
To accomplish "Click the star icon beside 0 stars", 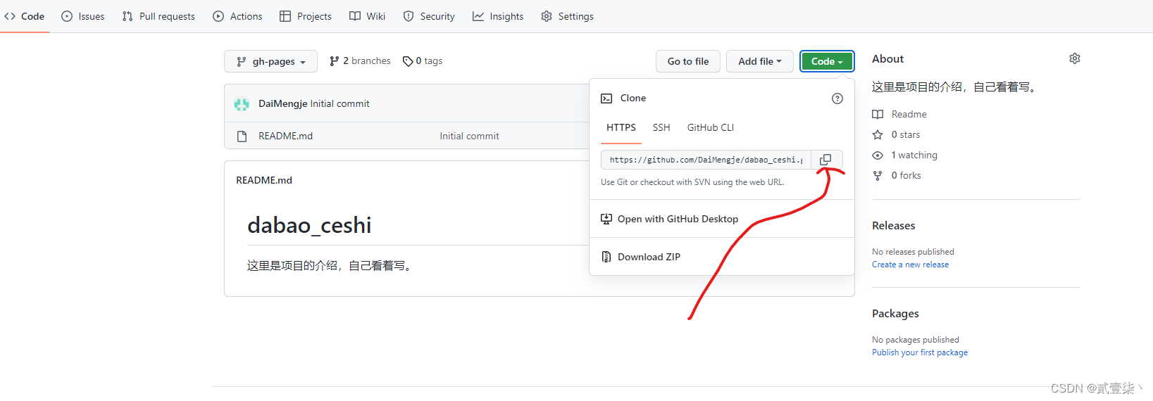I will (x=878, y=134).
